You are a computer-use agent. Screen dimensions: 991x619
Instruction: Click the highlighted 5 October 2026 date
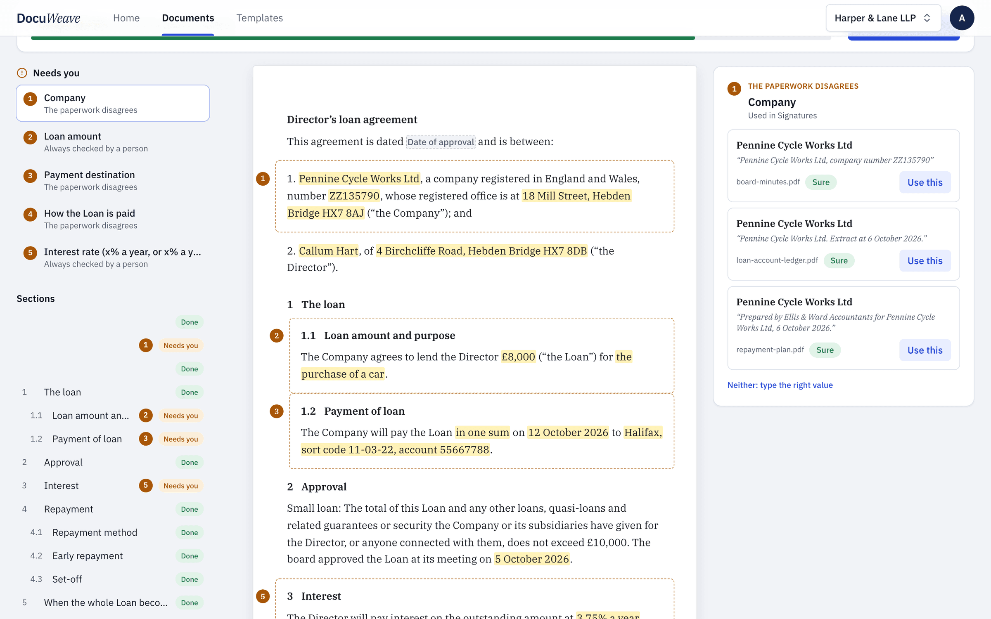[x=532, y=559]
